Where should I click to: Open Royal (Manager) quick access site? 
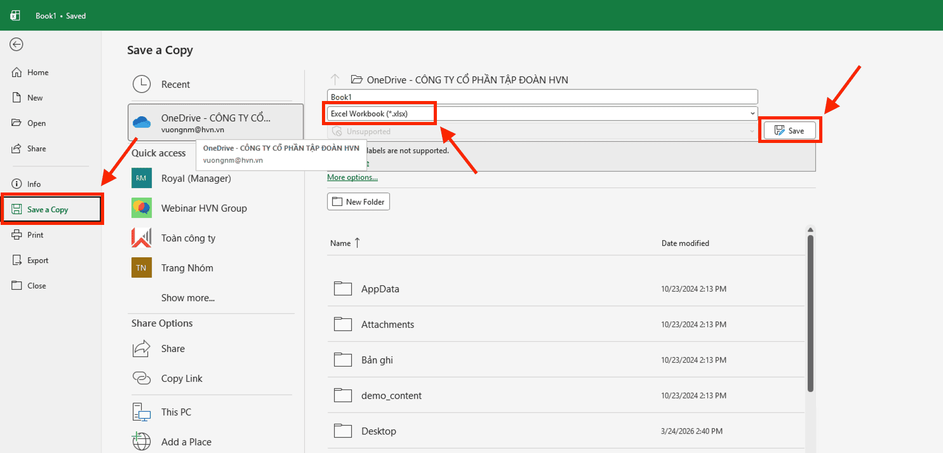(x=196, y=179)
